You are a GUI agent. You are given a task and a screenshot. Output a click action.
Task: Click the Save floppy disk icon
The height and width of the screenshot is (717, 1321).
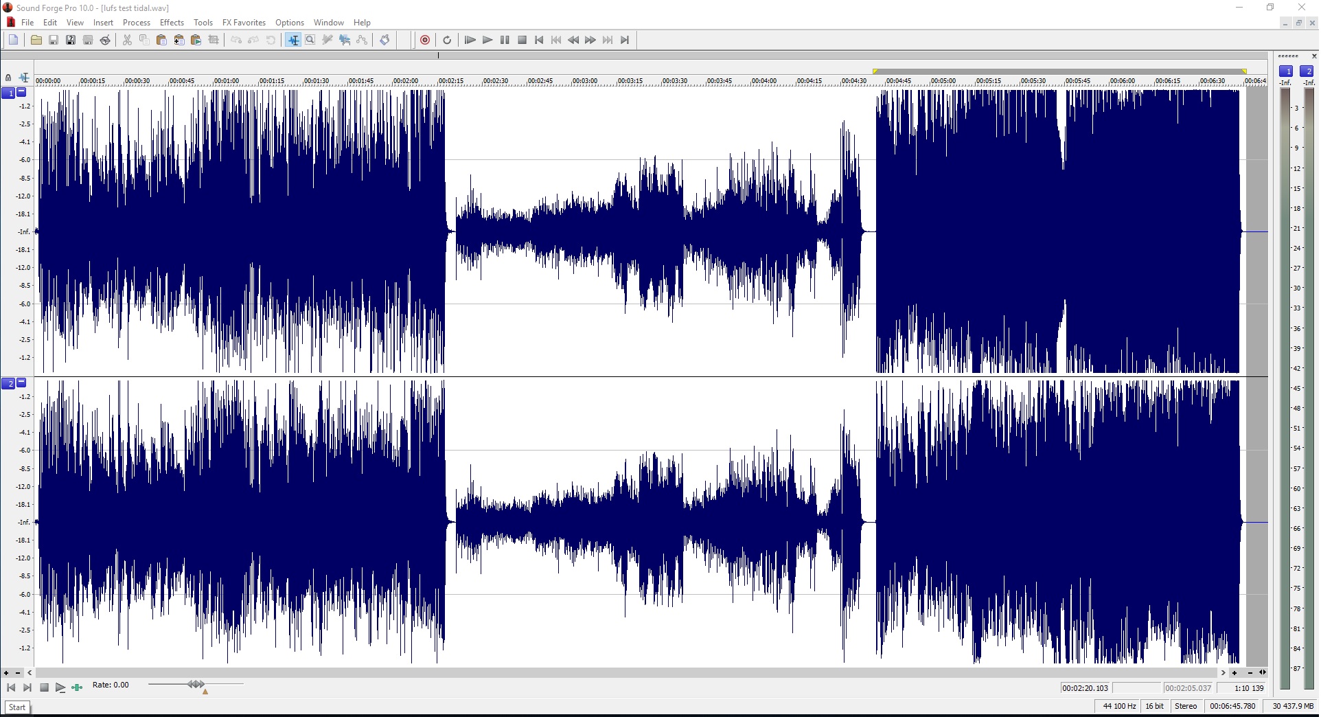pos(54,40)
